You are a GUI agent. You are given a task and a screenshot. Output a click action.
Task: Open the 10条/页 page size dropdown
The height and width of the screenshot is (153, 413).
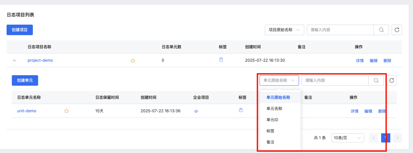pos(347,138)
